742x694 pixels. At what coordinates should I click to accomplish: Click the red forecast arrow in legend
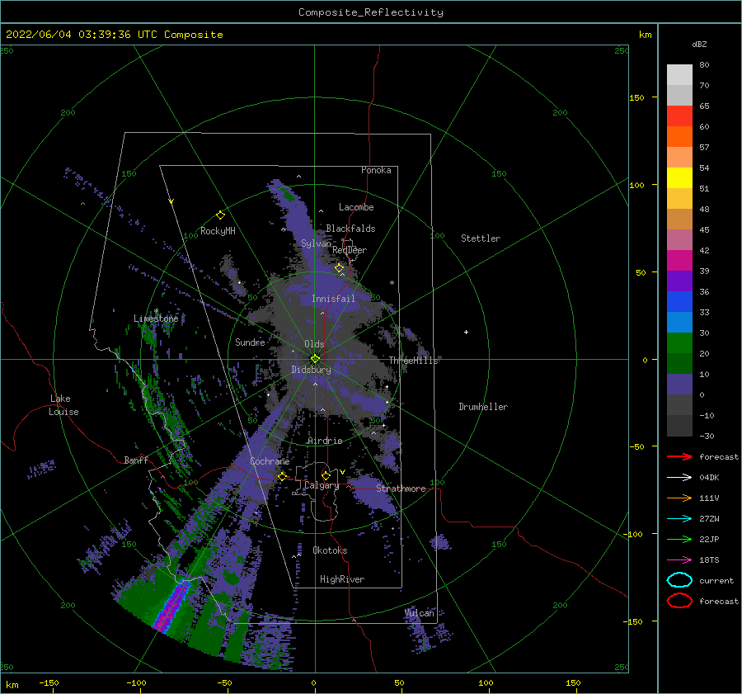pyautogui.click(x=679, y=456)
